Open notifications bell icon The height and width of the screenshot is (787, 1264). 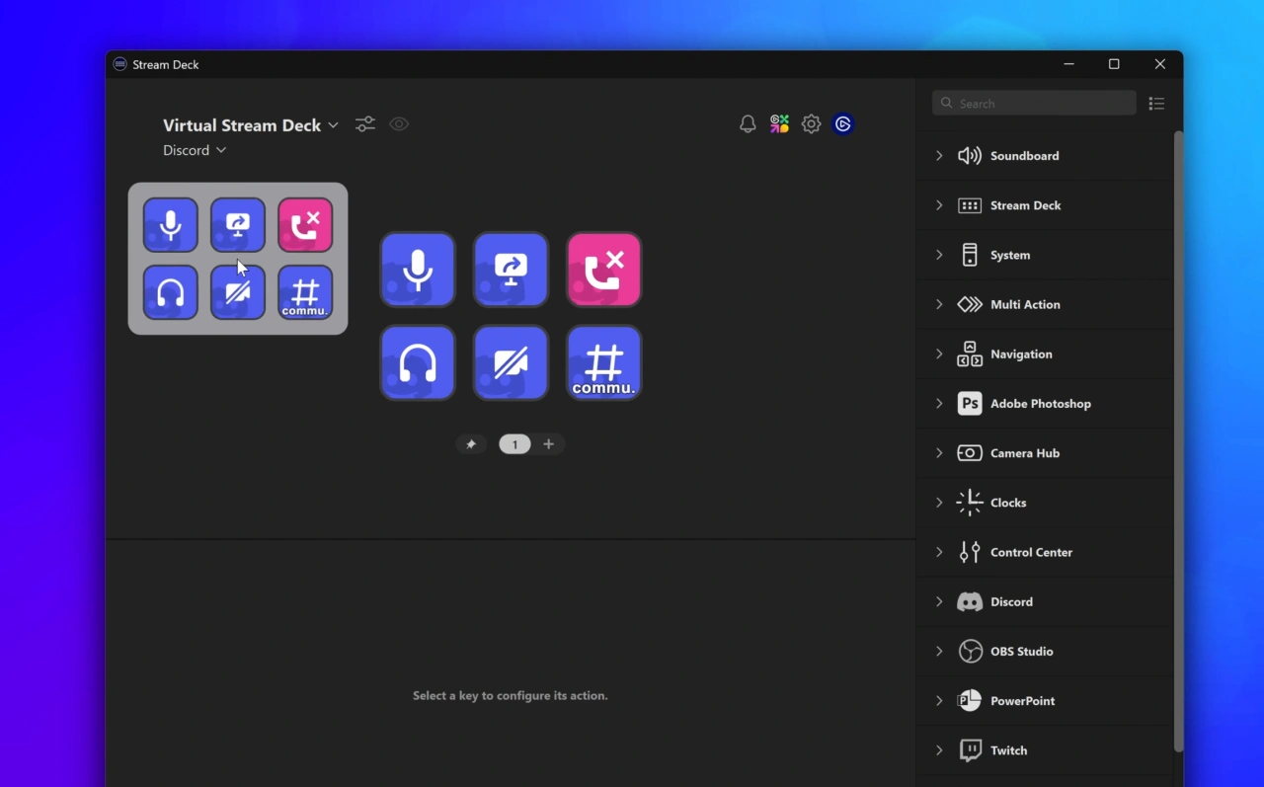(x=748, y=124)
